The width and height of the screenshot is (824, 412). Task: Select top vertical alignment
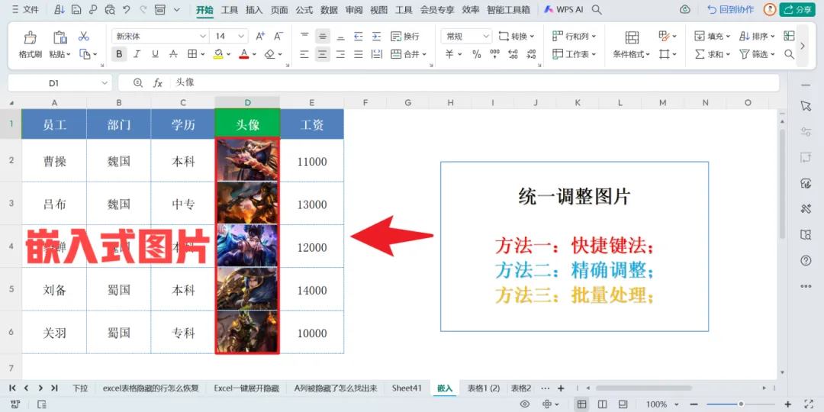click(304, 37)
